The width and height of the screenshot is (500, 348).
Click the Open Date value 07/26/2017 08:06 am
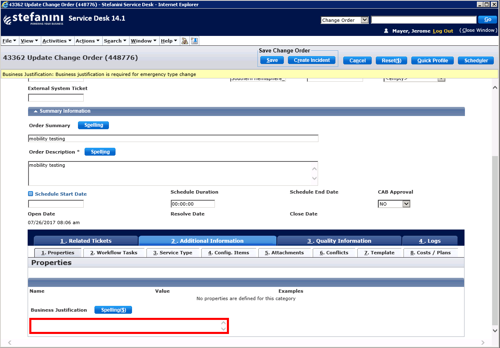pyautogui.click(x=54, y=223)
